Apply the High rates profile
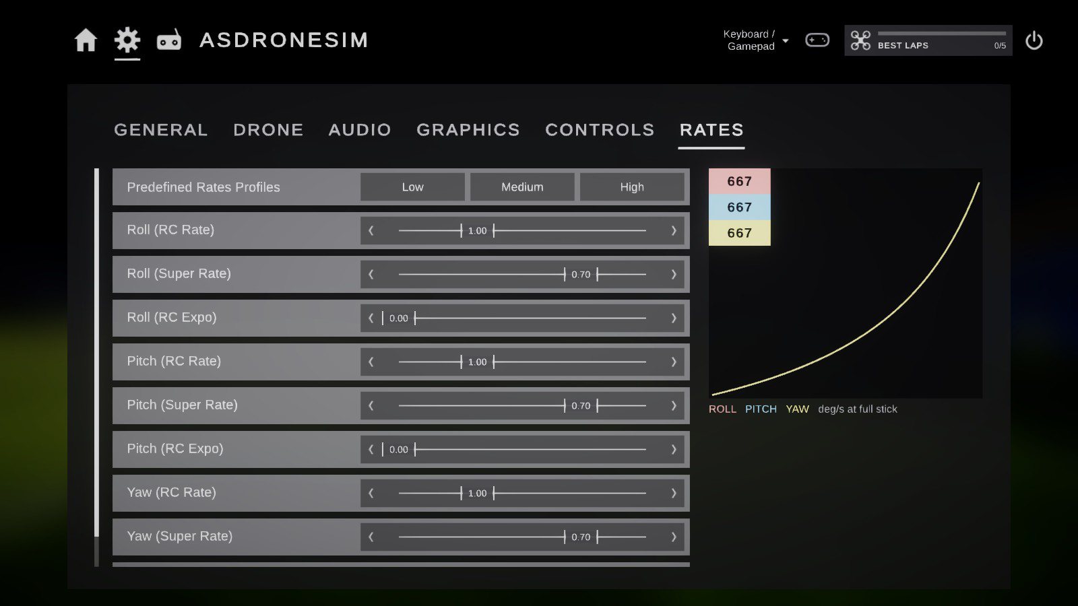The height and width of the screenshot is (606, 1078). pyautogui.click(x=632, y=187)
